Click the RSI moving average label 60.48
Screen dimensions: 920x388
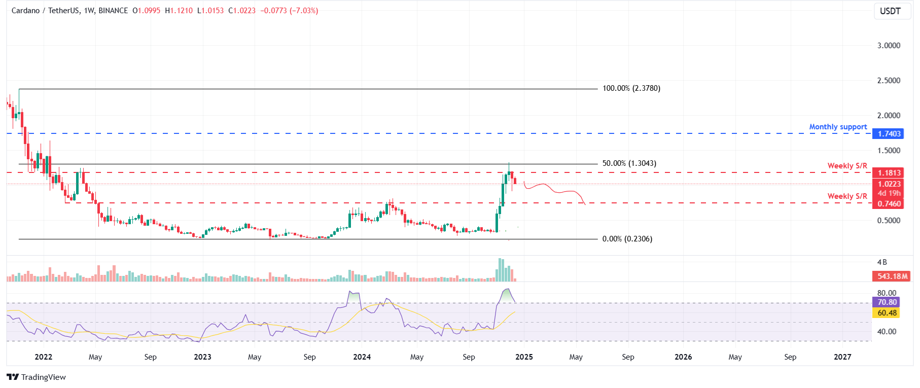(x=887, y=313)
